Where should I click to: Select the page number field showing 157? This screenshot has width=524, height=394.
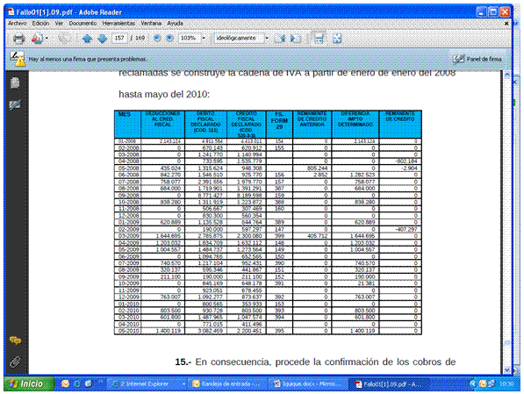pyautogui.click(x=119, y=38)
